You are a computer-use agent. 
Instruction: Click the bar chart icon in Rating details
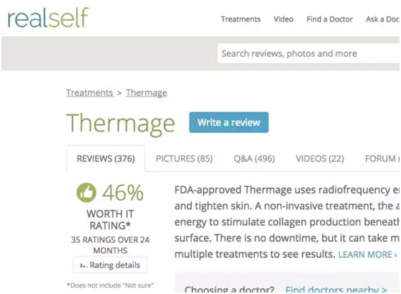[83, 265]
